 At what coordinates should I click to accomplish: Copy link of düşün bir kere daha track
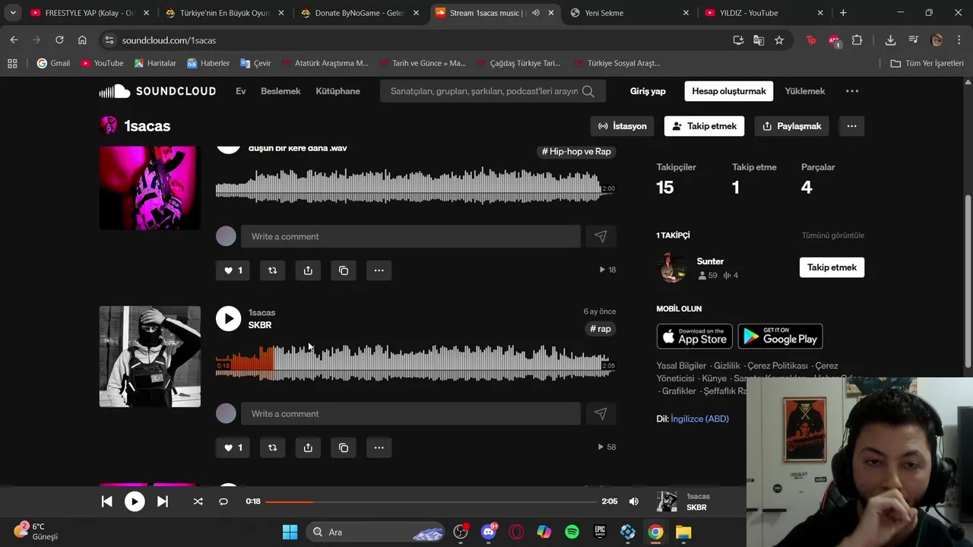coord(344,270)
